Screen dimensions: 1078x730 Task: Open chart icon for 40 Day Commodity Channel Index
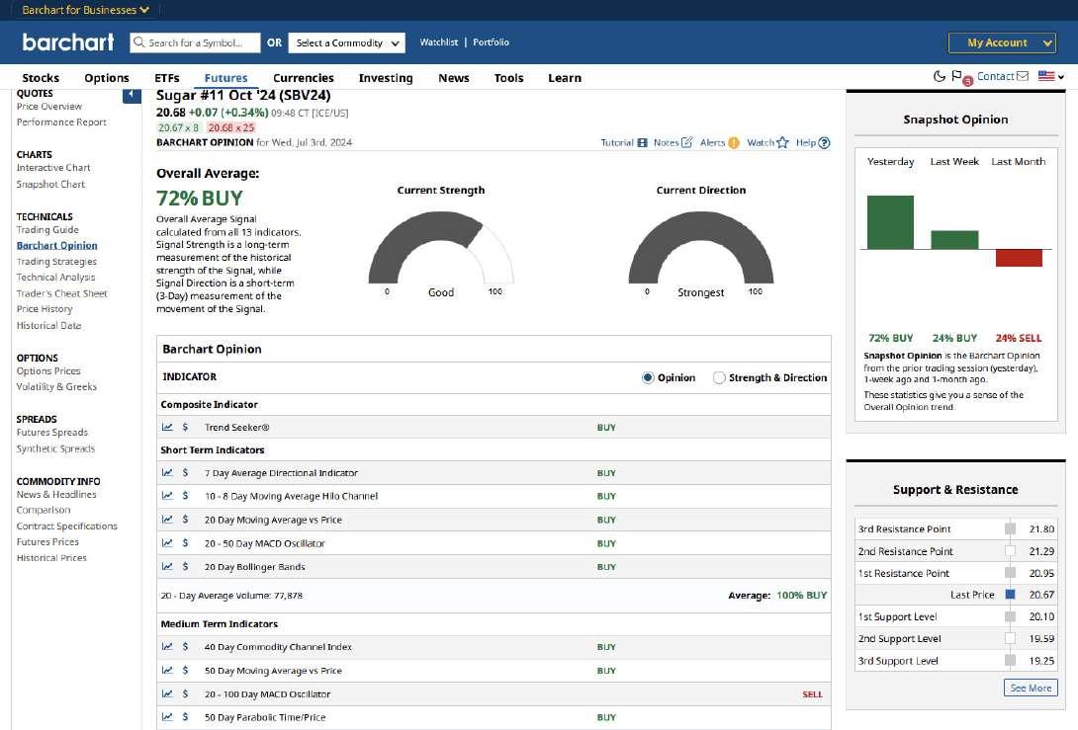pyautogui.click(x=167, y=646)
